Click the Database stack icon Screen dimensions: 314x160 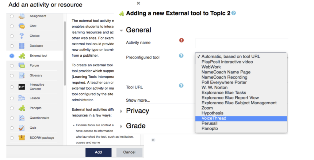coord(22,46)
